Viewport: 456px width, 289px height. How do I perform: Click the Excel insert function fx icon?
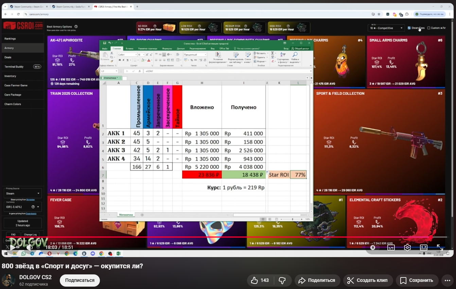tap(139, 71)
